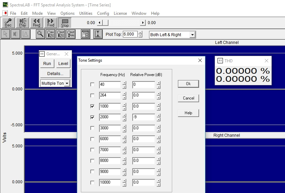Close the Tone Settings dialog
The image size is (285, 193).
point(200,60)
